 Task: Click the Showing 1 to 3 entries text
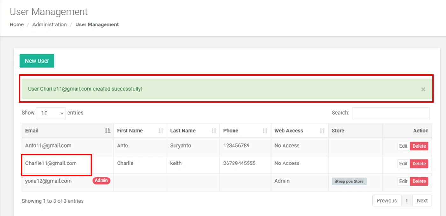click(x=53, y=201)
